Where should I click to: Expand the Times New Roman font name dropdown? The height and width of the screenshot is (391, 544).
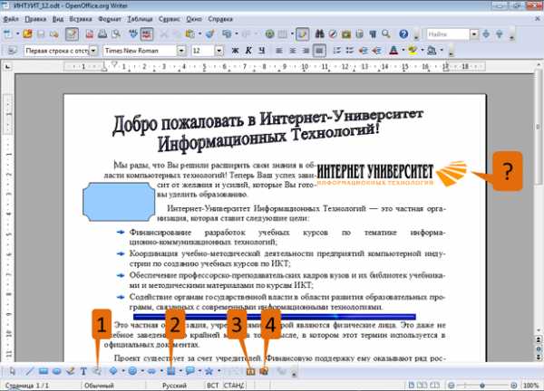point(181,51)
